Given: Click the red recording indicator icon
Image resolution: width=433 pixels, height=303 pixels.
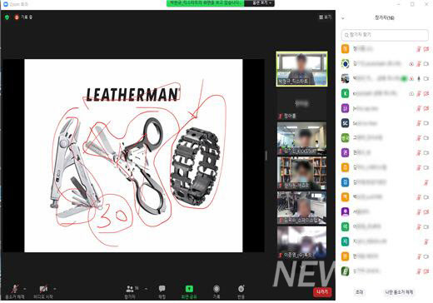Looking at the screenshot, I should 17,17.
